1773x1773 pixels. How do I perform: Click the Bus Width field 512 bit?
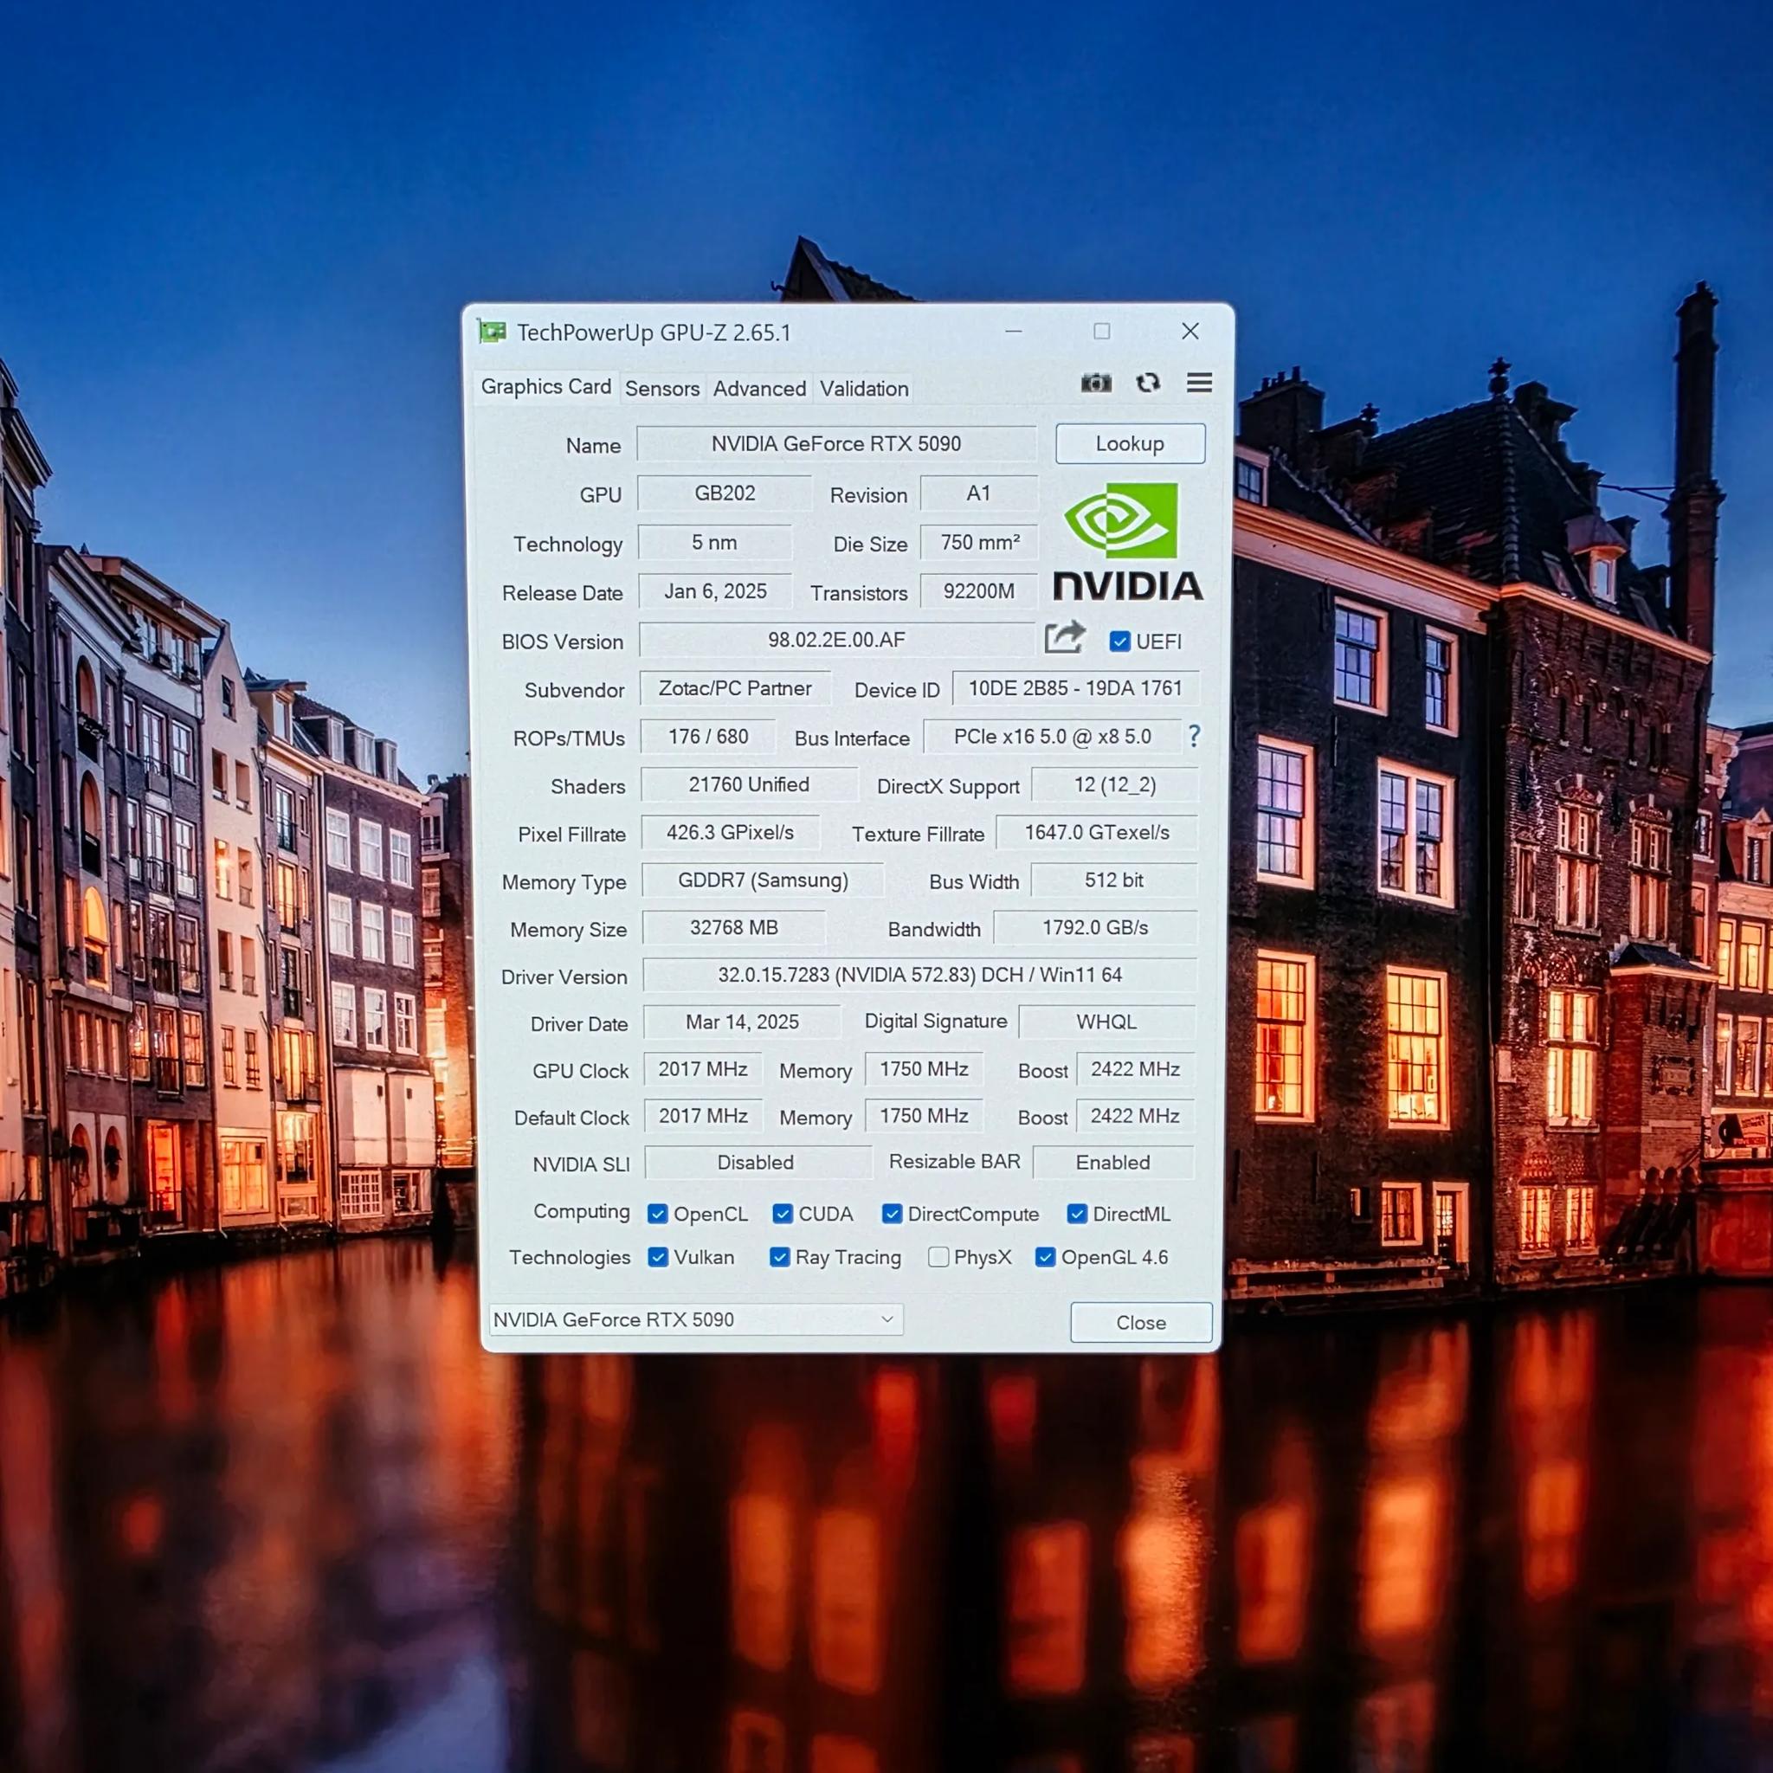click(x=1114, y=880)
